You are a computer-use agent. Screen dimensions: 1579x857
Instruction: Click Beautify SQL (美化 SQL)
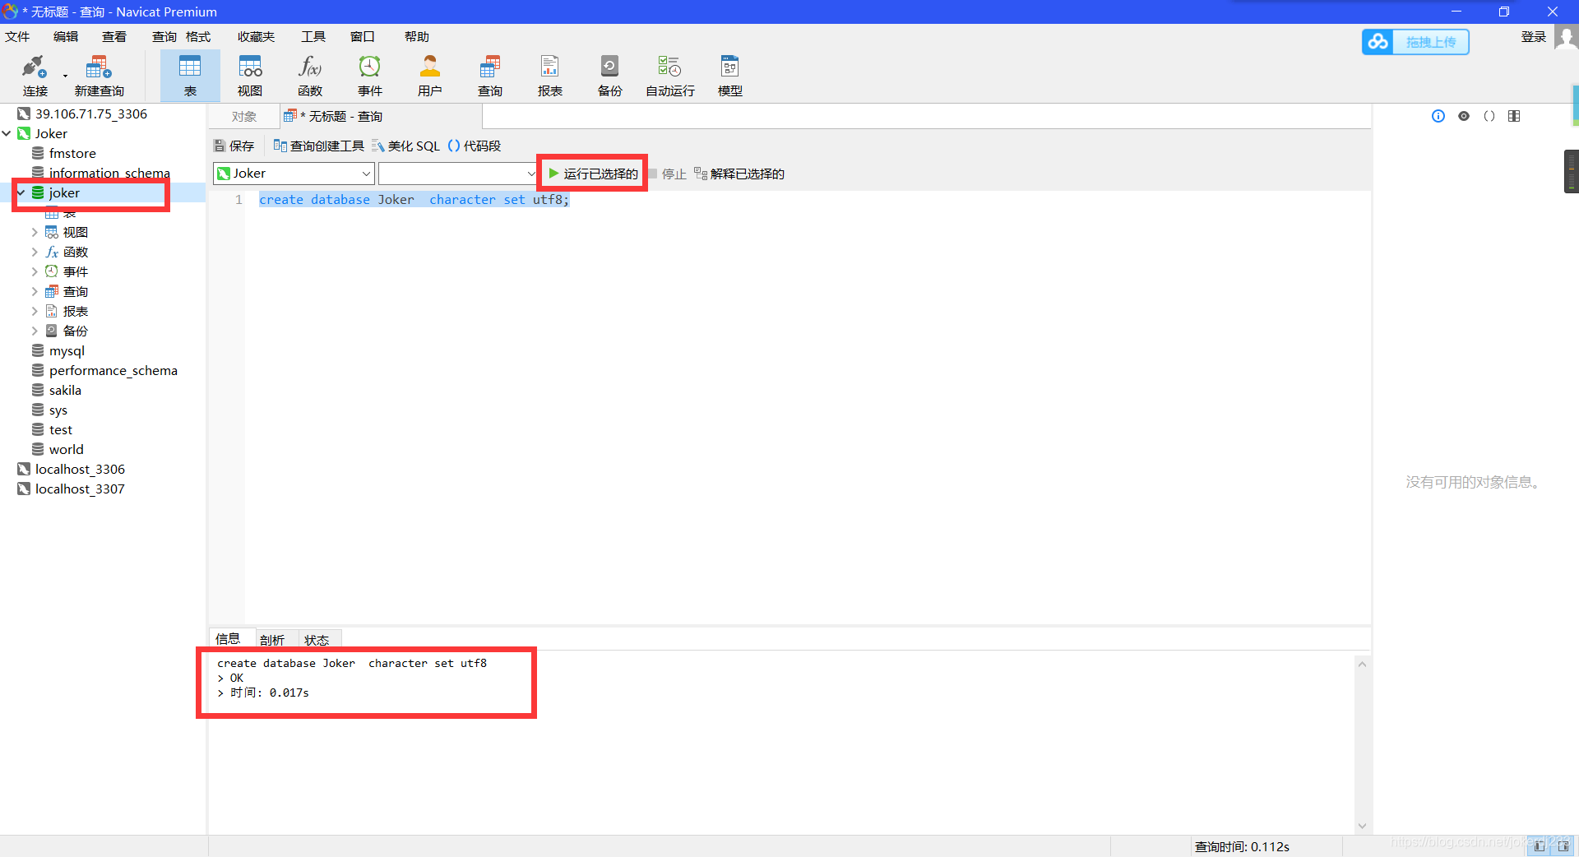[406, 146]
